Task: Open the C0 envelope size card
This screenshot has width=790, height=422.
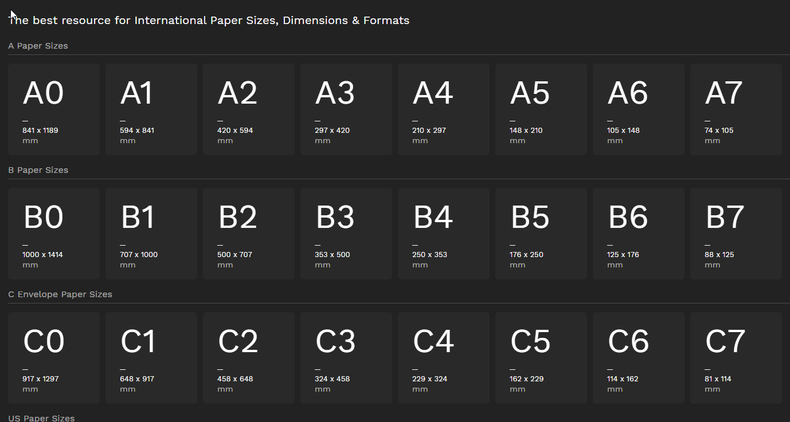Action: click(54, 358)
